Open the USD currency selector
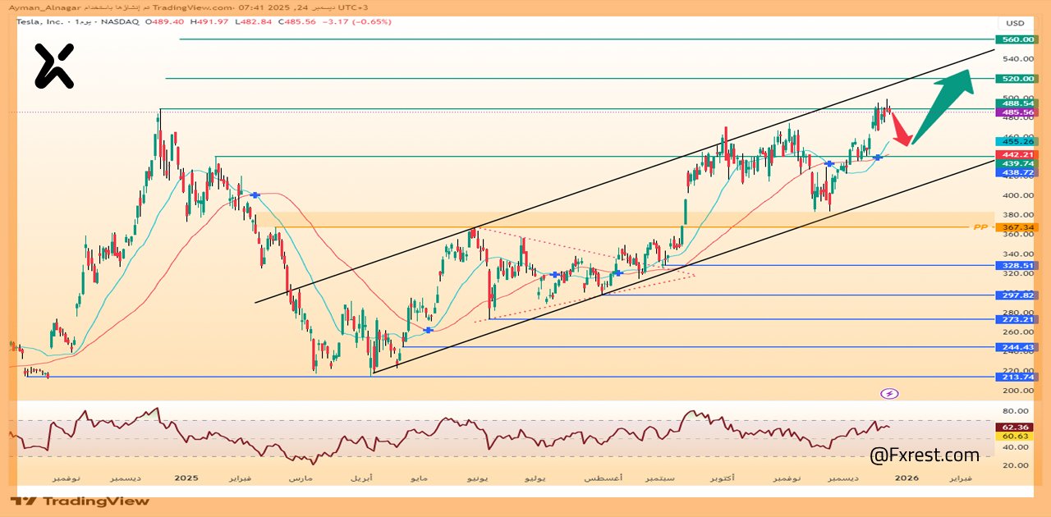 pyautogui.click(x=1016, y=23)
